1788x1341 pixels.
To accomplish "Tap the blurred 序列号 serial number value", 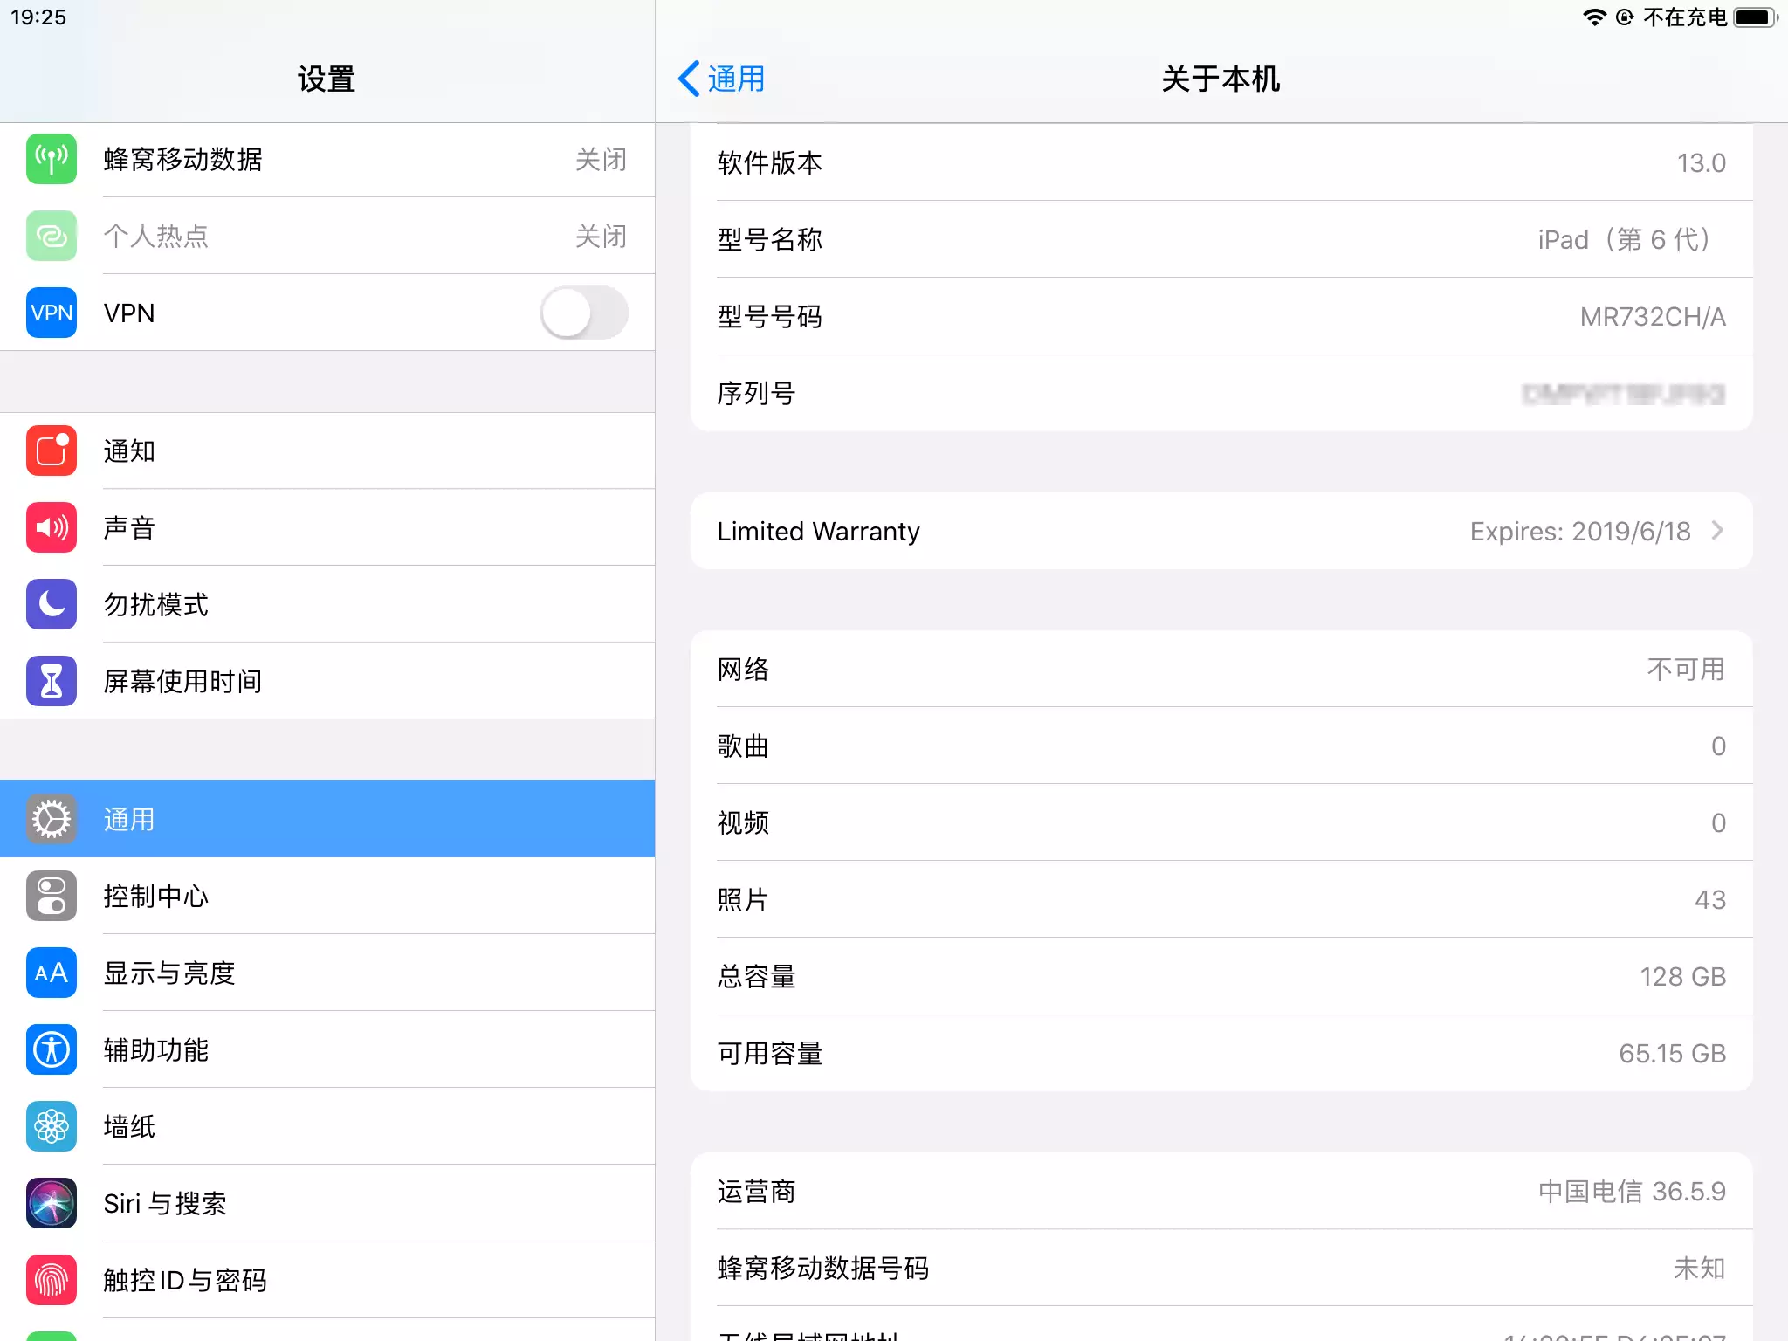I will [x=1622, y=394].
